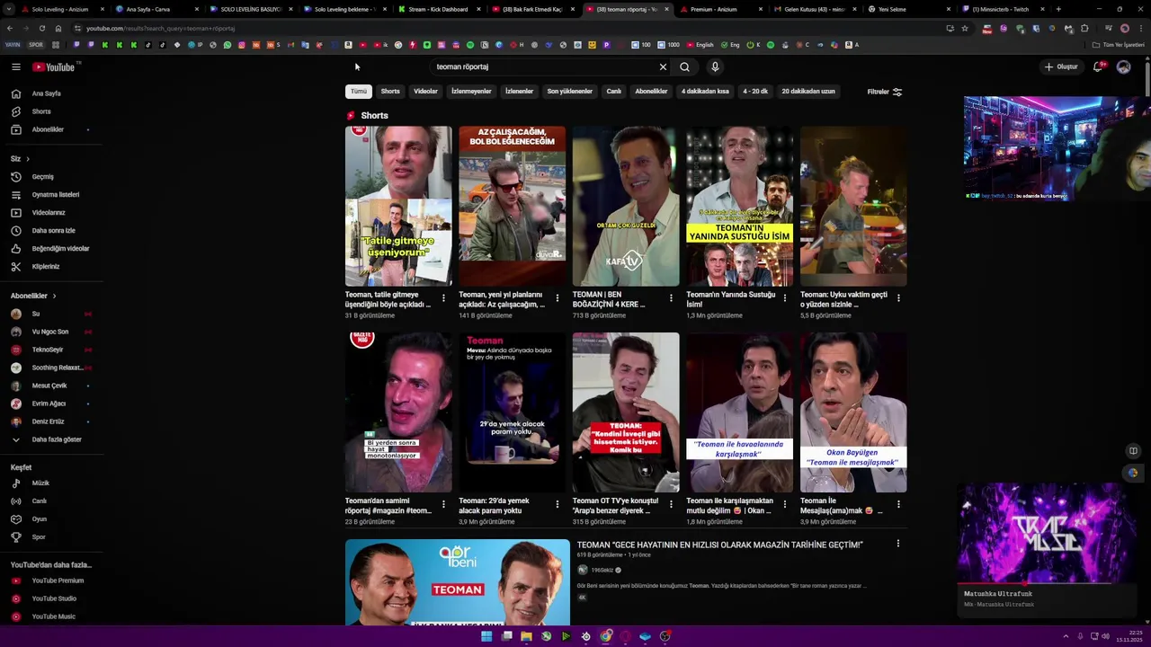Open the 195Sekiz Teoman video thumbnail
The width and height of the screenshot is (1151, 647).
457,582
